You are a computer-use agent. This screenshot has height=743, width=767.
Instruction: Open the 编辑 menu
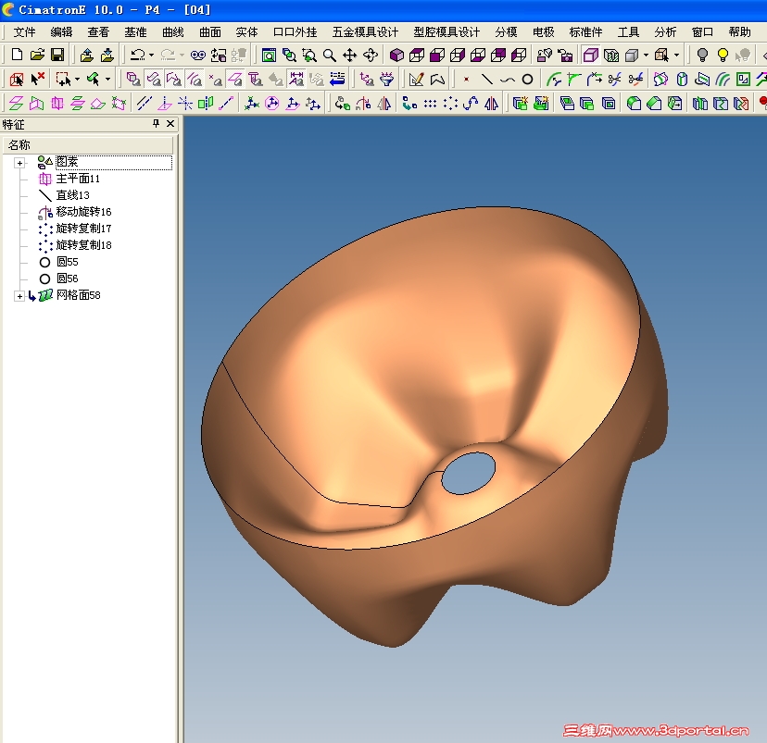click(x=61, y=32)
